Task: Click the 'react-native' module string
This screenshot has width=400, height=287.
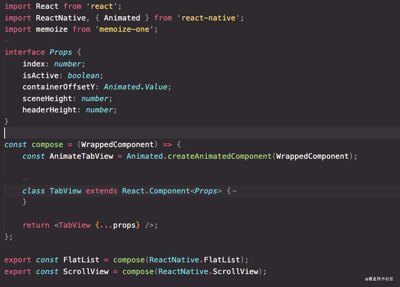Action: (x=208, y=18)
